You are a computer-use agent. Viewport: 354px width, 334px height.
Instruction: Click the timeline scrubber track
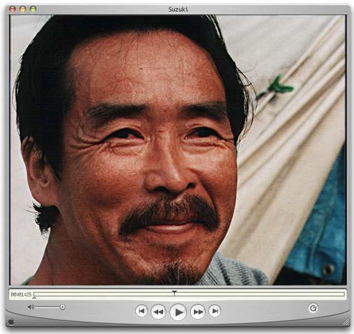coord(189,294)
